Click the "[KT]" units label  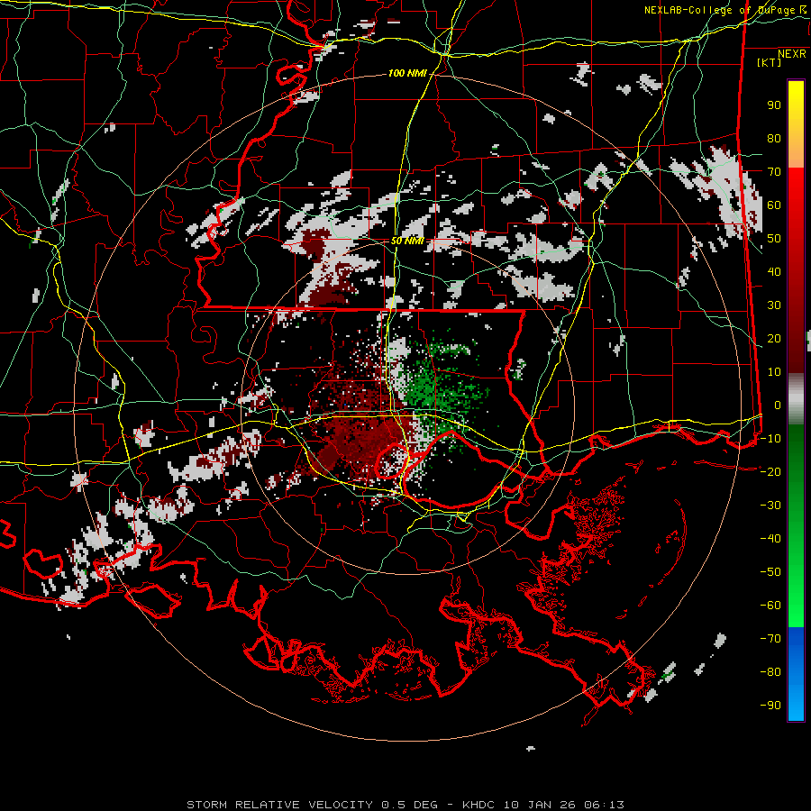[770, 62]
